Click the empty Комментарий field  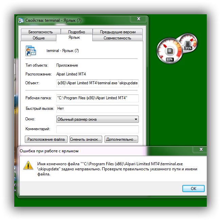tap(97, 129)
